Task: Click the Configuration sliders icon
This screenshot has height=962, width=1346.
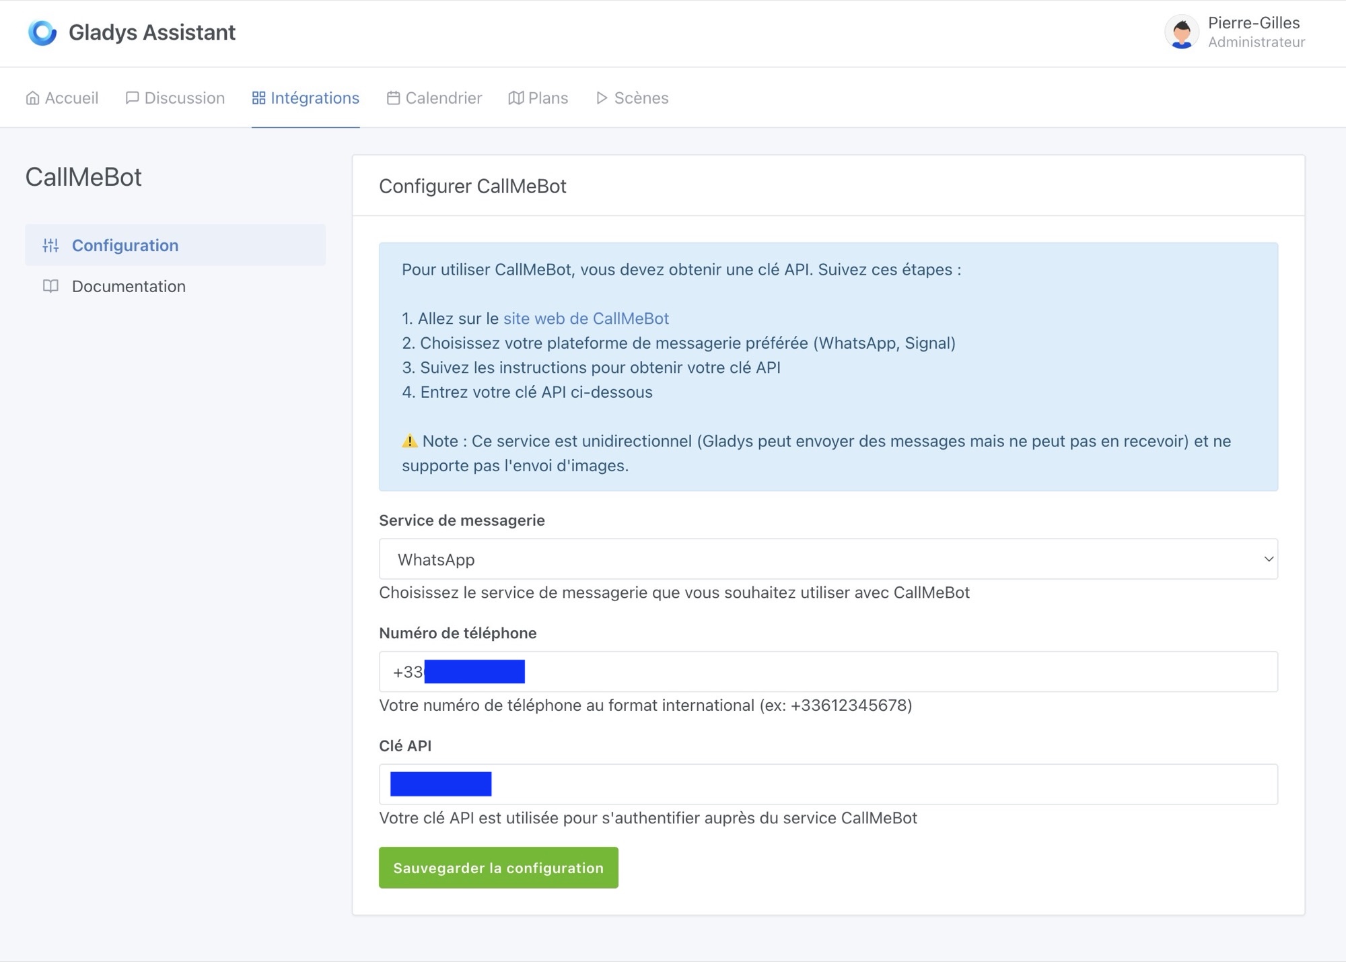Action: pos(50,246)
